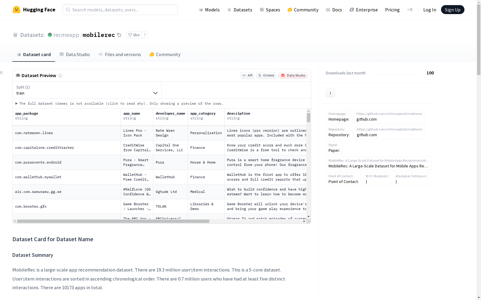Viewport: 481px width, 300px height.
Task: Select the Dataset card tab
Action: click(x=34, y=55)
